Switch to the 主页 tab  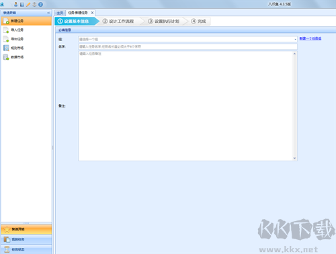[60, 13]
